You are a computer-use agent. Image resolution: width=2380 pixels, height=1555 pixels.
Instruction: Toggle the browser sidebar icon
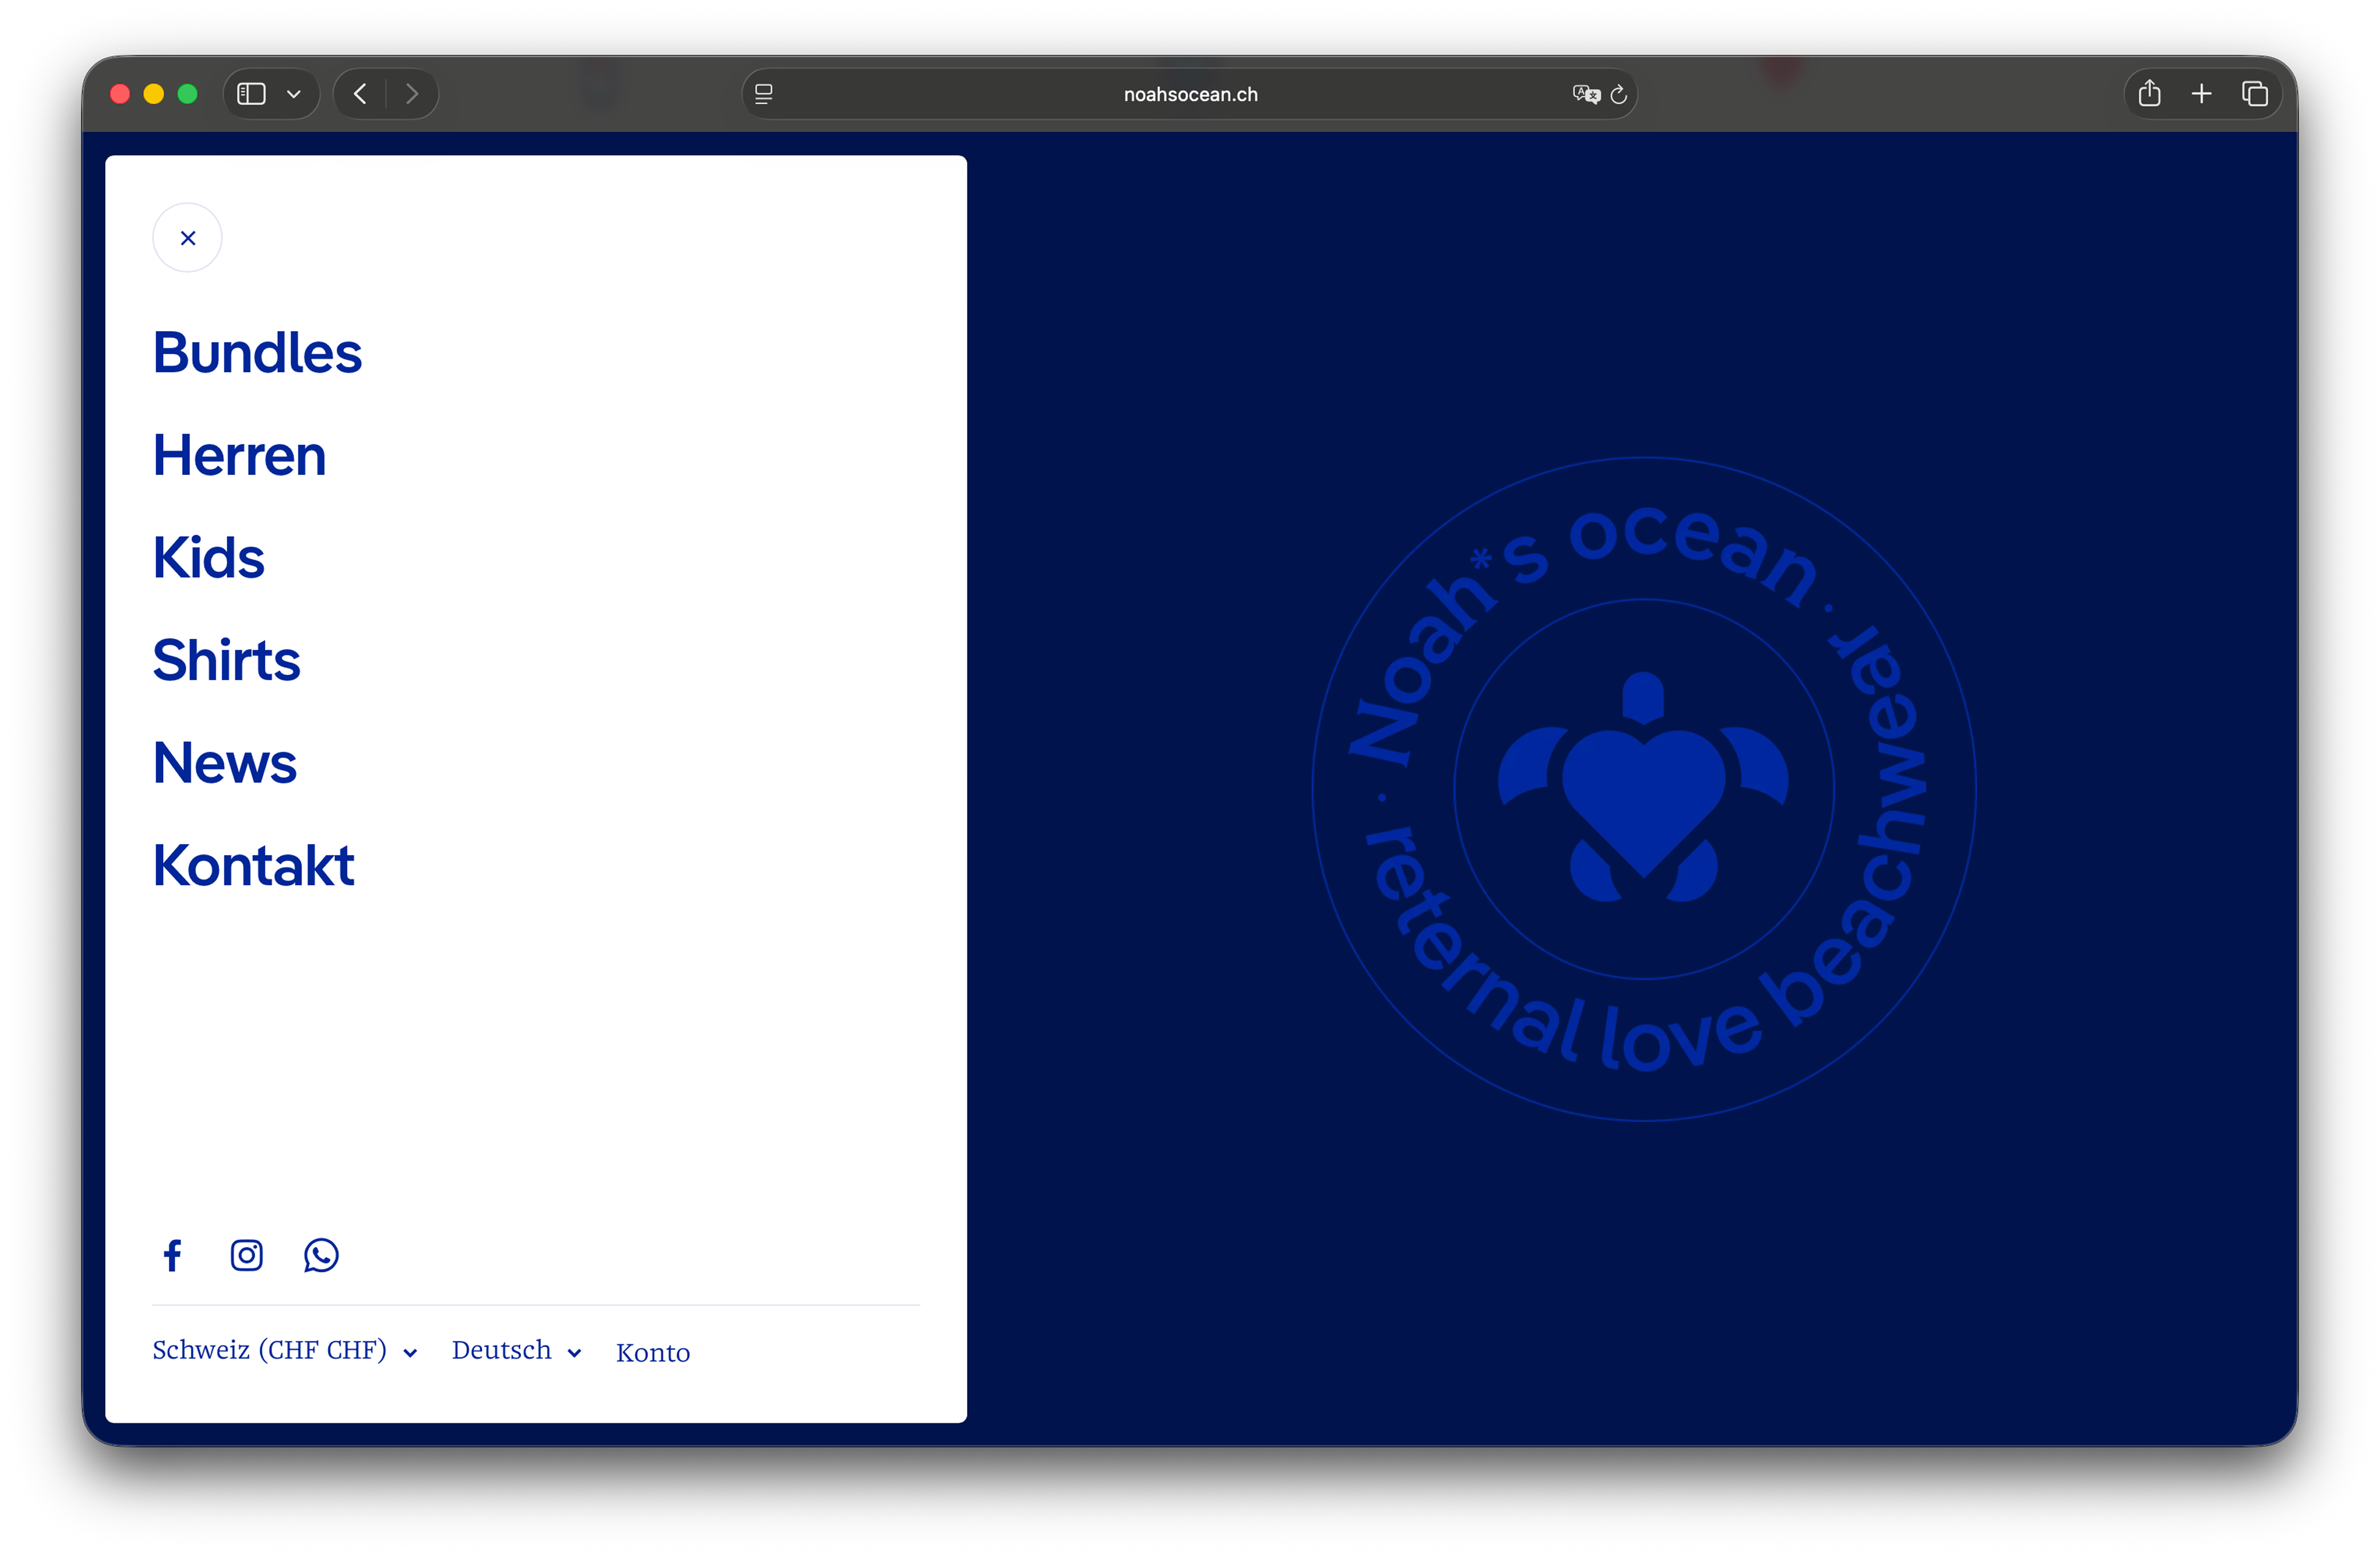[251, 93]
